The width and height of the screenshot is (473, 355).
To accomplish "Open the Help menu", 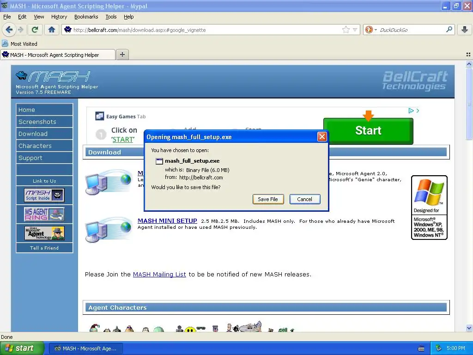I will 128,17.
